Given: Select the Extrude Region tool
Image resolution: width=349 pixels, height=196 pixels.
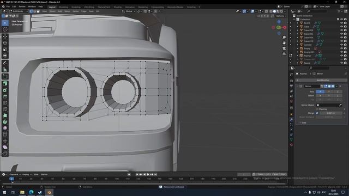Looking at the screenshot, I should pos(5,83).
